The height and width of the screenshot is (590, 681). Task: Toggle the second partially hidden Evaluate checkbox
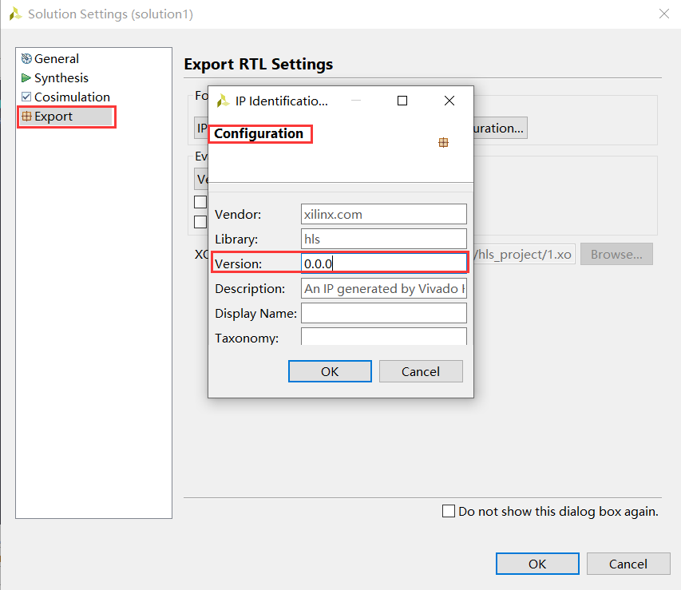coord(200,222)
